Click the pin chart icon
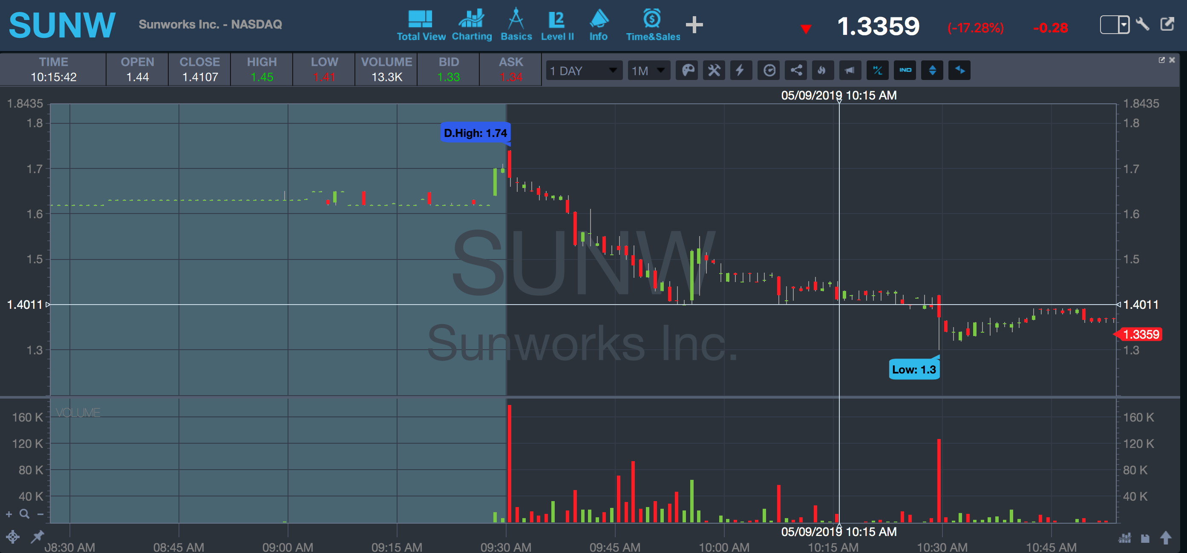 click(x=37, y=536)
